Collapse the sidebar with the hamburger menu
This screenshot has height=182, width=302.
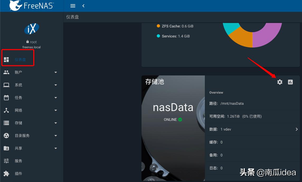(x=73, y=6)
